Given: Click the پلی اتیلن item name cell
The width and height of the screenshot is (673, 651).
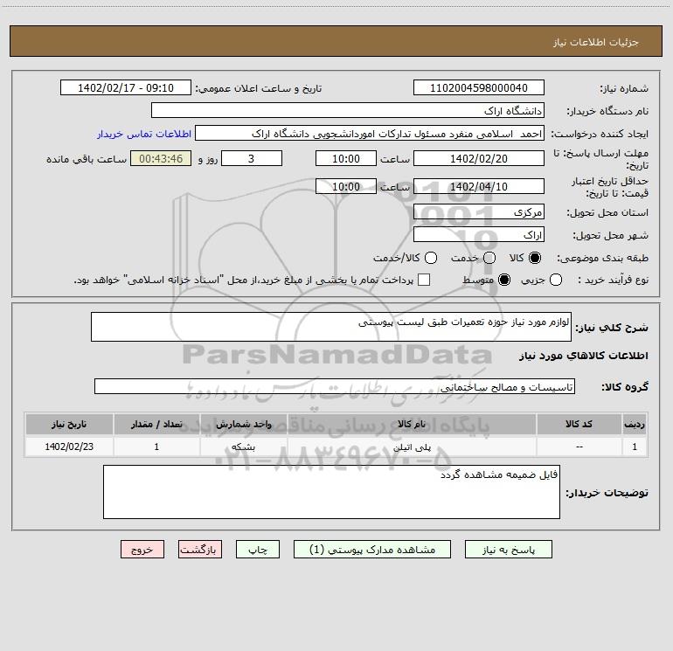Looking at the screenshot, I should tap(412, 447).
